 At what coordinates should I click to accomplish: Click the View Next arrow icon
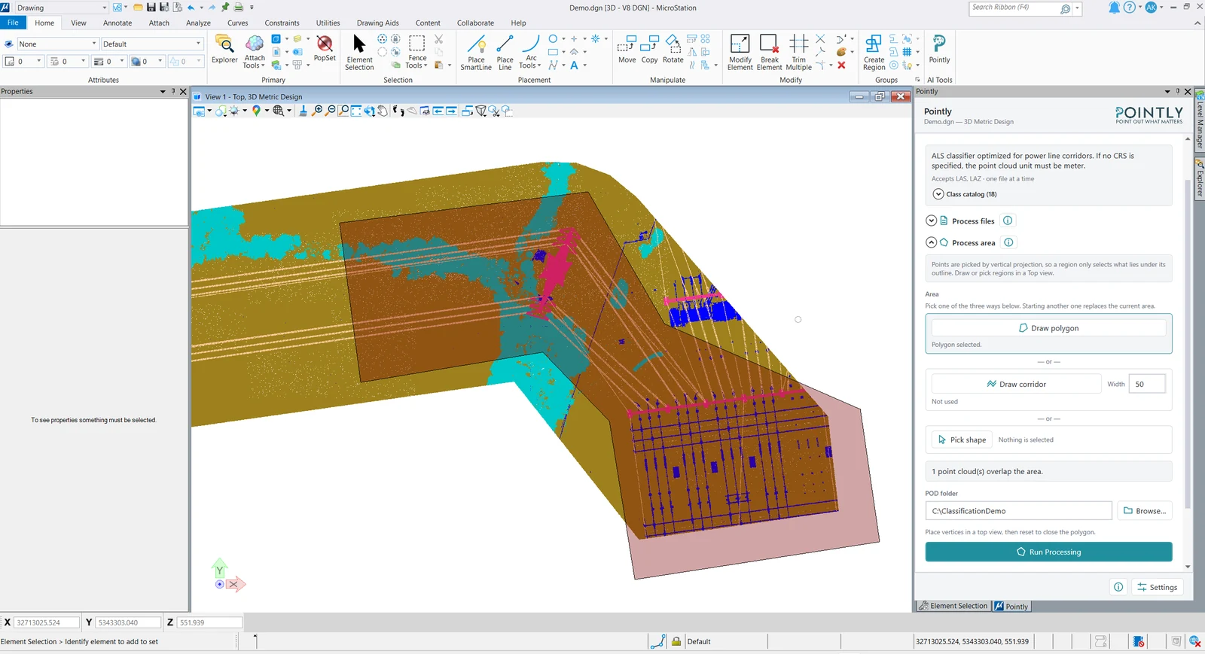coord(451,111)
